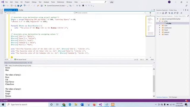This screenshot has height=107, width=190.
Task: Open Solution Explorer properties wrench icon
Action: [181, 13]
